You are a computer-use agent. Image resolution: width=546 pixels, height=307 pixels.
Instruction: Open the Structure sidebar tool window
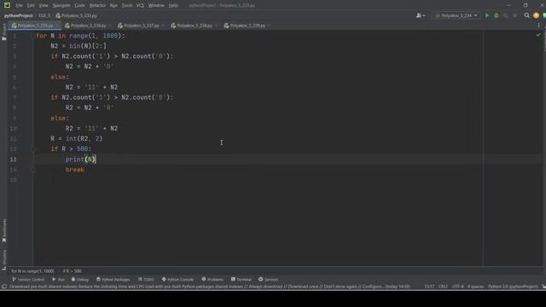3,259
